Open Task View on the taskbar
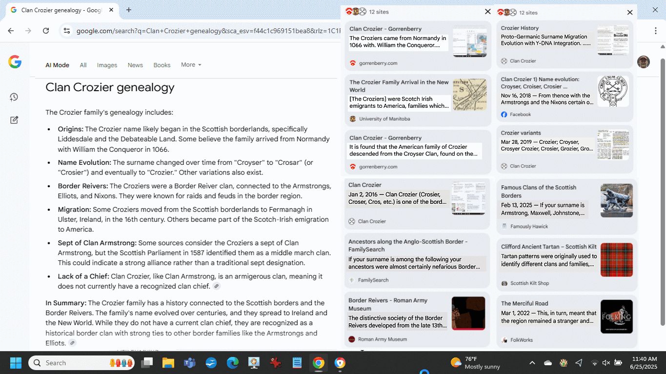Screen dimensions: 666x374 (146, 363)
